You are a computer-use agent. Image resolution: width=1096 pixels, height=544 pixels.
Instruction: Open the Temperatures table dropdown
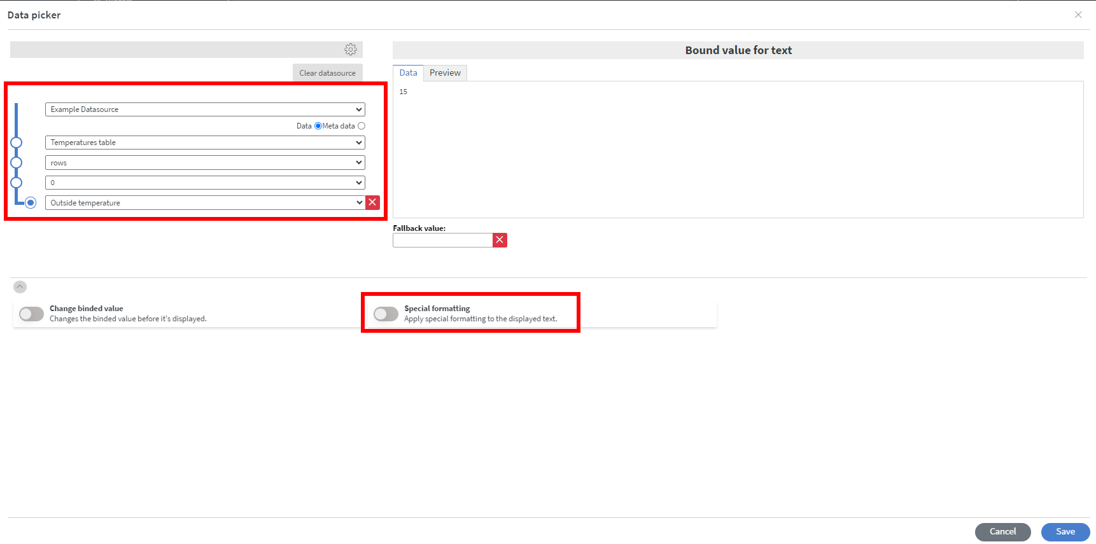coord(205,143)
